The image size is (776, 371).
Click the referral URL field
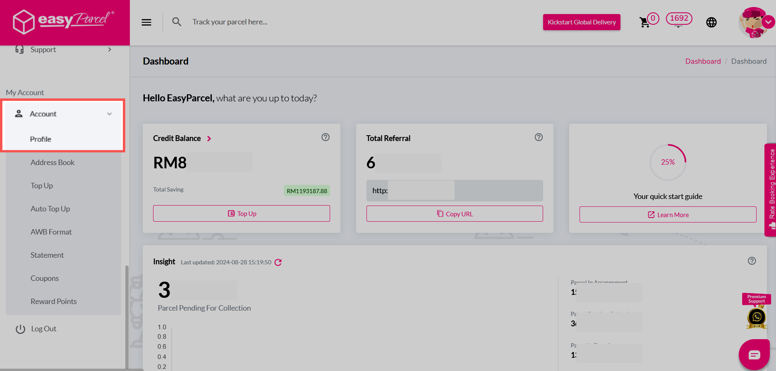[455, 191]
